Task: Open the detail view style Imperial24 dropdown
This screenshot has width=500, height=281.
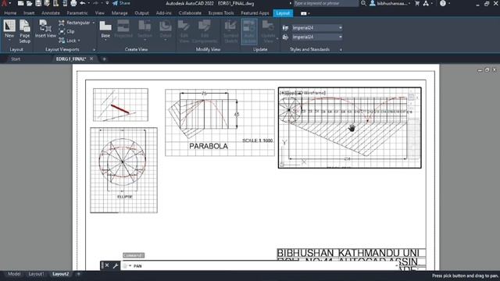Action: [316, 37]
